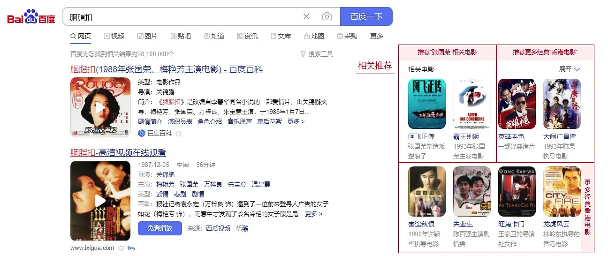Screen dimensions: 608x256
Task: Play the Rouge poster video thumbnail
Action: 100,107
